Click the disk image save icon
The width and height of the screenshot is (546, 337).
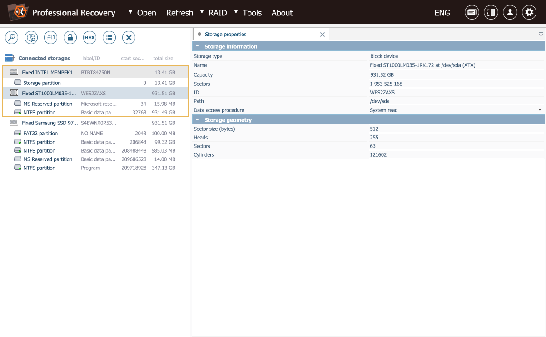pyautogui.click(x=50, y=38)
